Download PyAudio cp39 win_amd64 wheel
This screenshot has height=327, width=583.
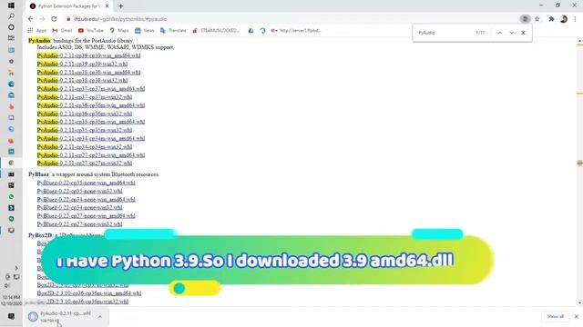pyautogui.click(x=88, y=55)
